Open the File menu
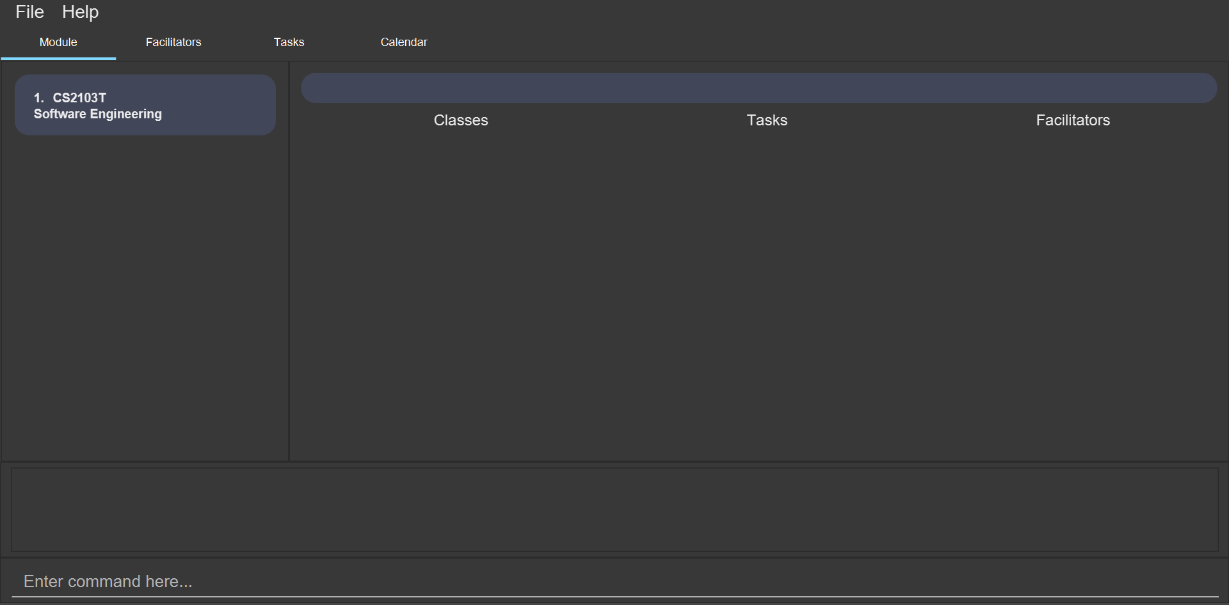Image resolution: width=1229 pixels, height=605 pixels. (29, 12)
